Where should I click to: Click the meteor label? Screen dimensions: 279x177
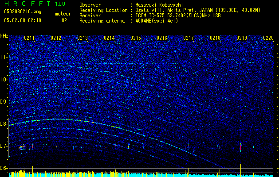(x=63, y=14)
